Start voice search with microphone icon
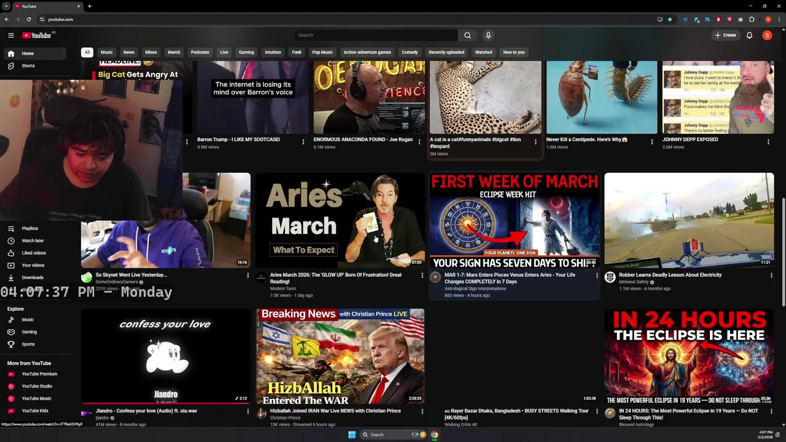 click(488, 35)
